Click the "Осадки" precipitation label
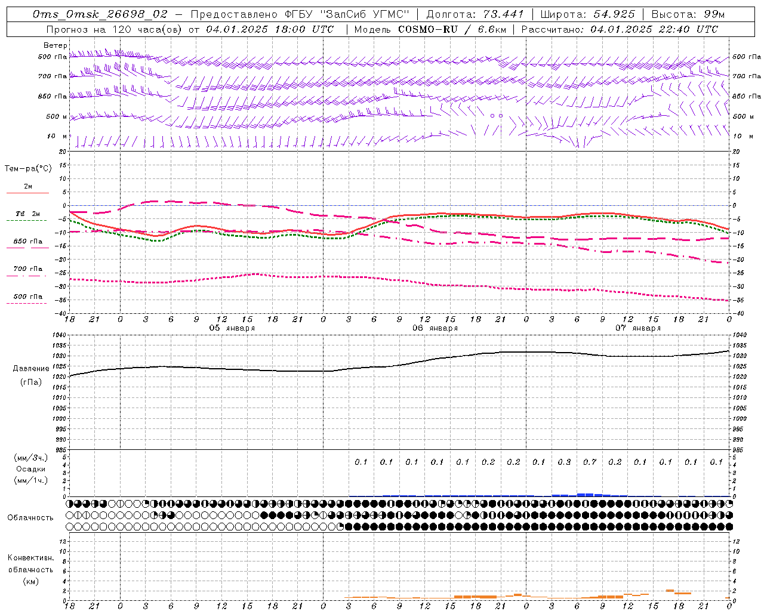The height and width of the screenshot is (611, 764). (31, 469)
